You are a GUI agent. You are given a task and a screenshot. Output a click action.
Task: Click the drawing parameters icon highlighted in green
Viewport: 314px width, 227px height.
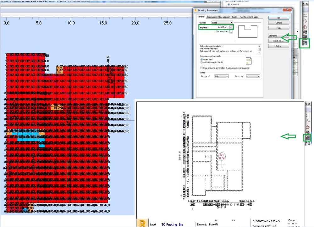305,43
